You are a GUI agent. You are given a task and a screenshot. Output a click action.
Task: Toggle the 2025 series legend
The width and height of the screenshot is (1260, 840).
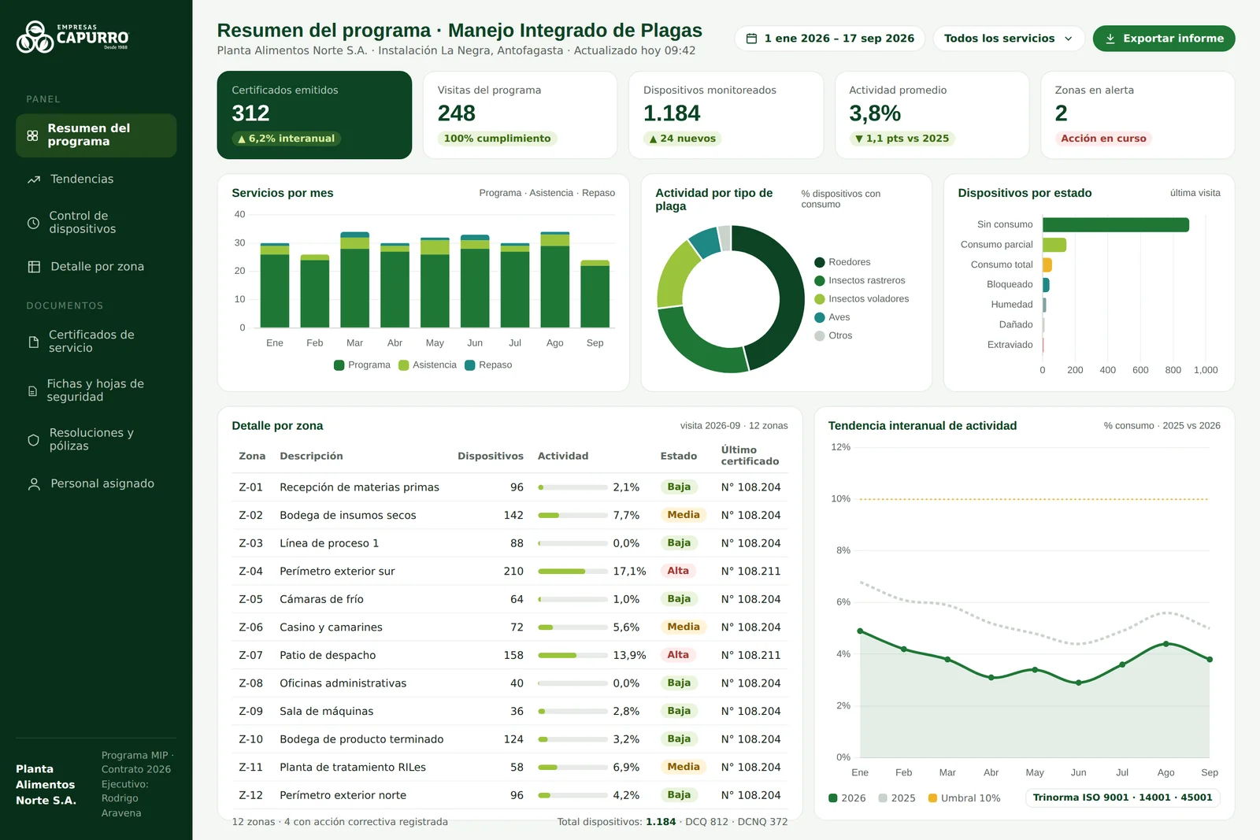tap(897, 798)
